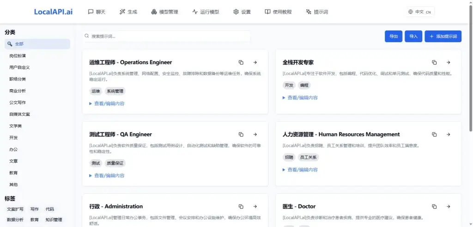Copy the 测试工程师 QA Engineer prompt

pos(241,135)
